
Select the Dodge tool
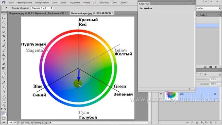click(4, 77)
